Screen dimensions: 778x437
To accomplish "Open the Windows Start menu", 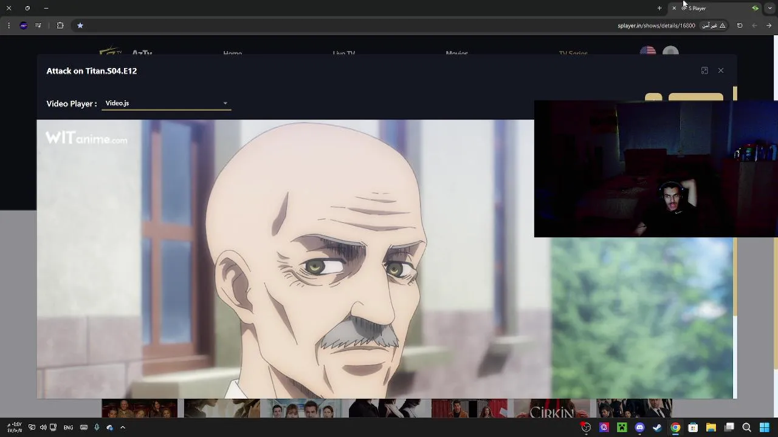I will click(764, 427).
